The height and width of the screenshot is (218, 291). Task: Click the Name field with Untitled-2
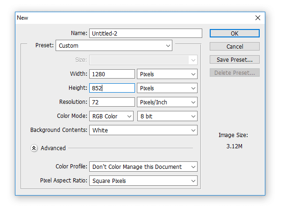pos(146,33)
